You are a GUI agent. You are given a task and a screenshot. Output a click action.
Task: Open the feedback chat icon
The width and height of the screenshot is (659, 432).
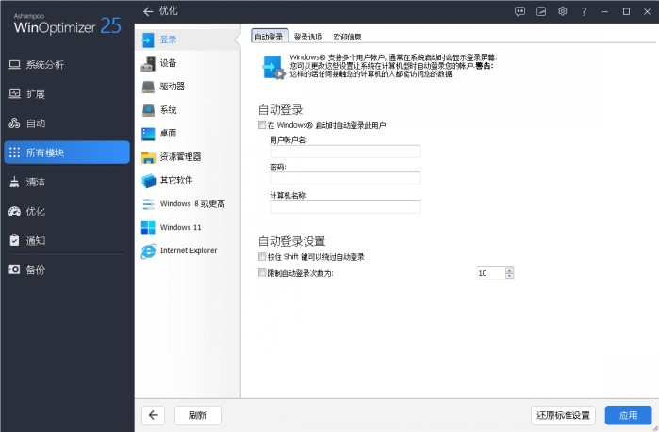[x=519, y=11]
